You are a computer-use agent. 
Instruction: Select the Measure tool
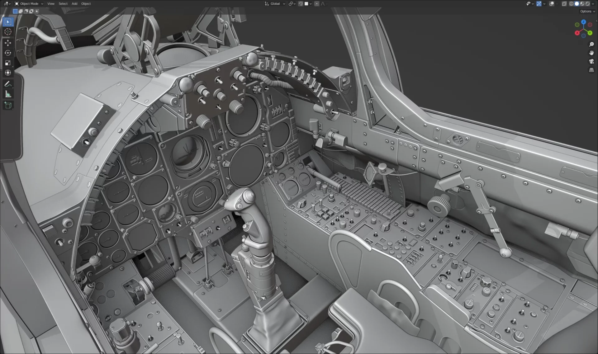(8, 94)
